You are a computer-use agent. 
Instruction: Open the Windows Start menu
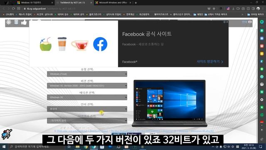point(4,147)
